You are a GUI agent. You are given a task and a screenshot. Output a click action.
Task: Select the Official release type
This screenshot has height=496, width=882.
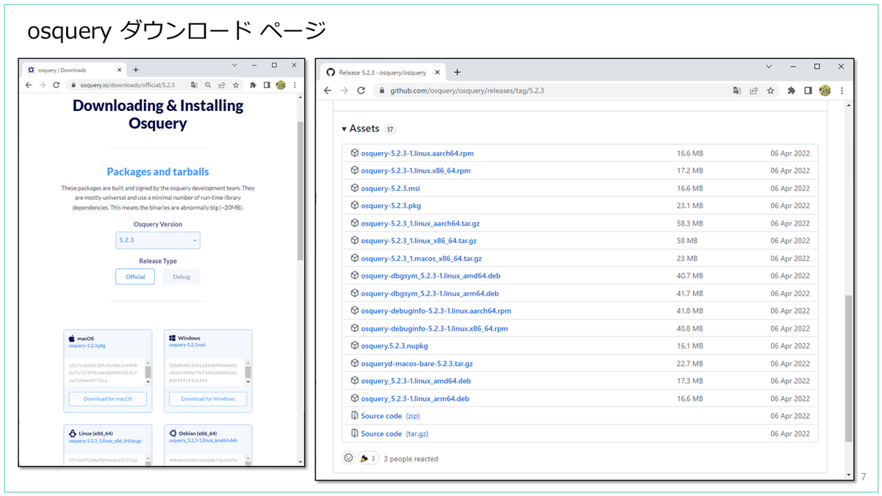(x=135, y=276)
